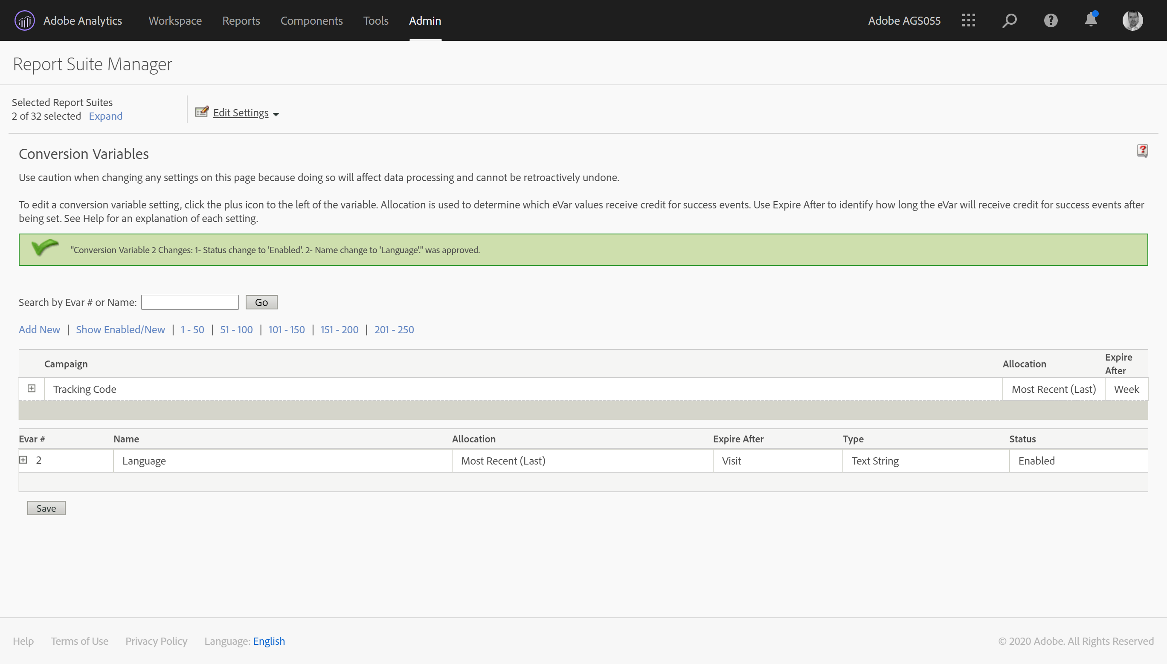Go to eVars 51 - 100 page
The width and height of the screenshot is (1167, 664).
click(236, 330)
